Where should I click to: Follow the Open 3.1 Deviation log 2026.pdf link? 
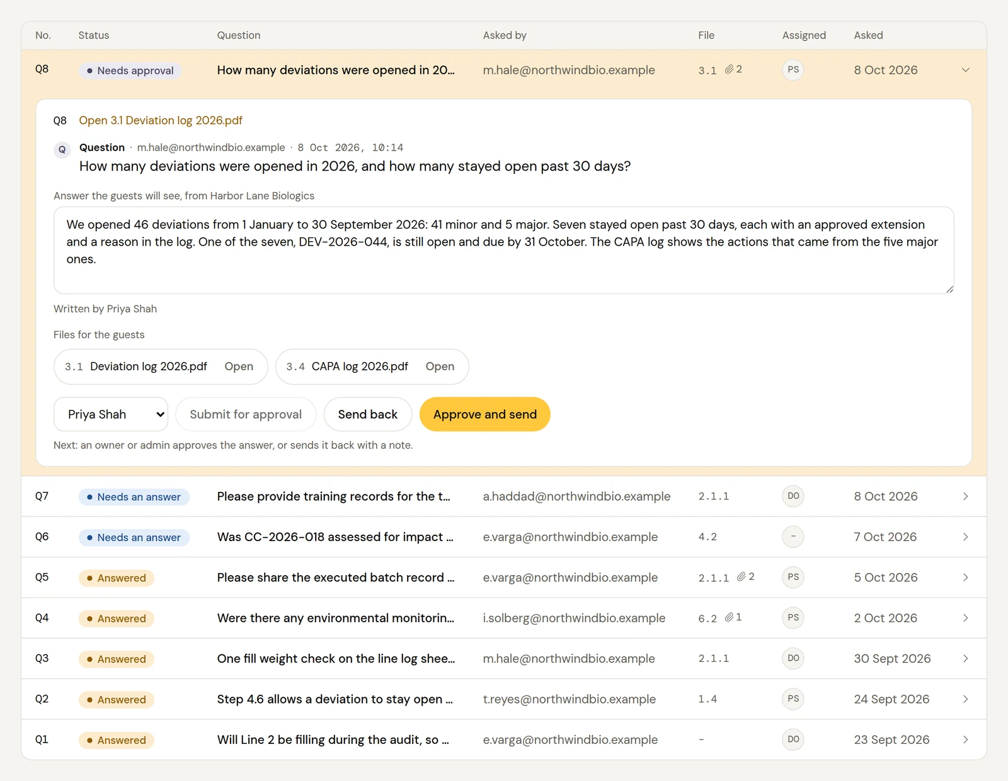(161, 120)
